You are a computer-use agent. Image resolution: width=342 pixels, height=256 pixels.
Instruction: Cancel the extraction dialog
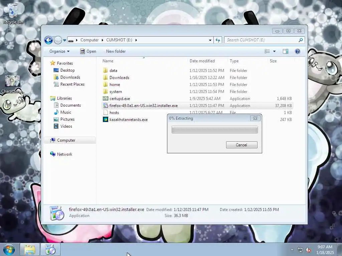[241, 145]
